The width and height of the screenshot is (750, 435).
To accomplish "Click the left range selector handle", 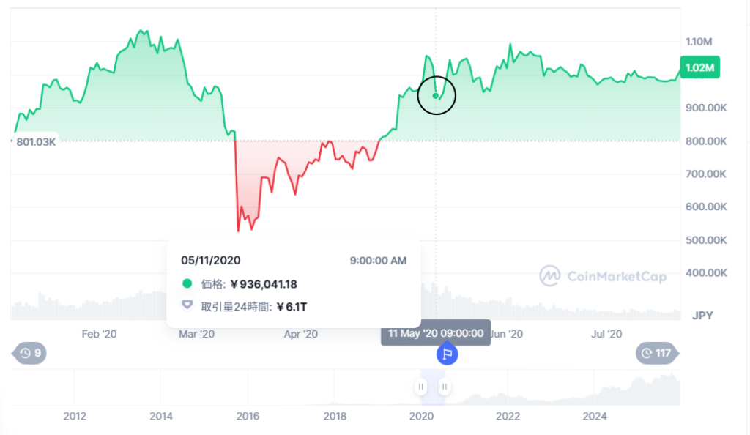I will click(421, 387).
